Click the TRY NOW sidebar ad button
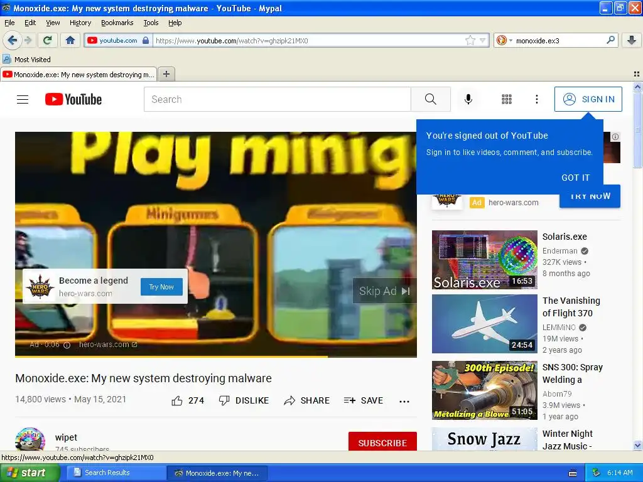Screen dimensions: 643x482 pos(590,199)
